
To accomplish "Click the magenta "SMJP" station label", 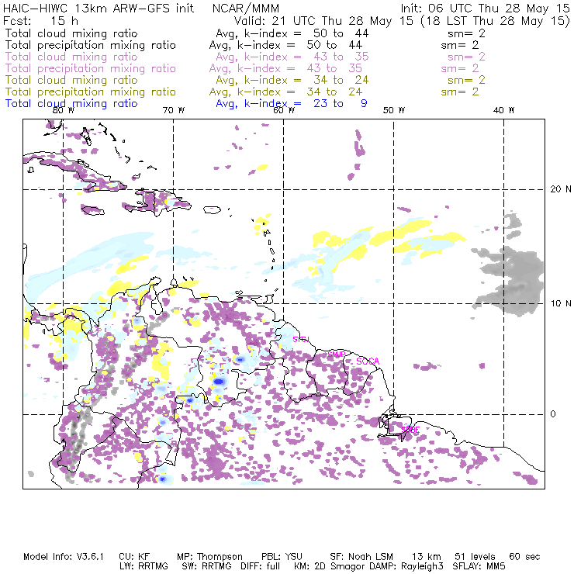I will tap(337, 354).
